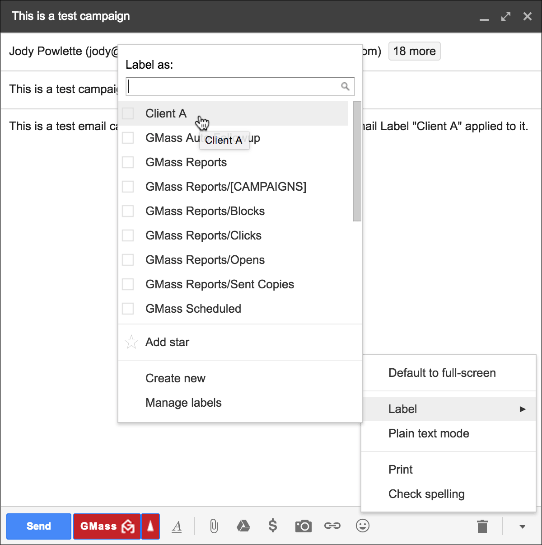Click GMass Reports/Clicks label text
542x545 pixels.
coord(203,235)
